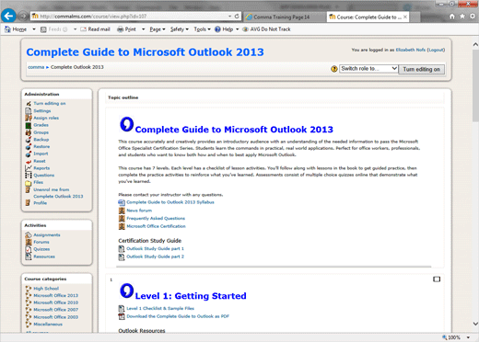
Task: Go back with the browser back arrow
Action: (x=8, y=16)
